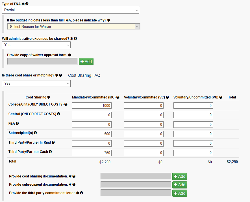Open help icon next to Type of F&A
The height and width of the screenshot is (202, 250).
click(26, 4)
